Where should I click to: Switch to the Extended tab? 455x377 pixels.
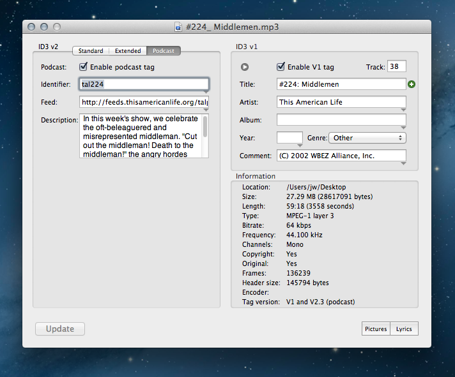coord(128,50)
